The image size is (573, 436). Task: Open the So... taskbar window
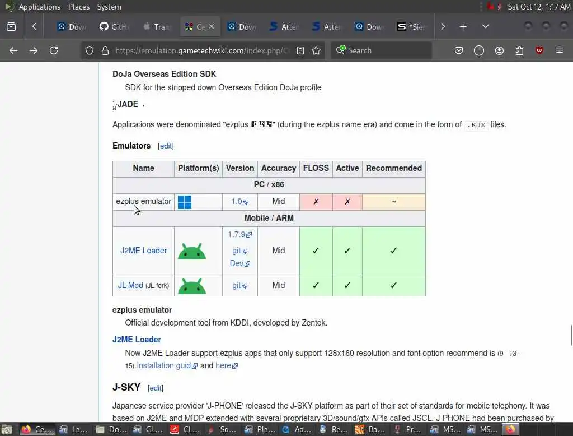pyautogui.click(x=222, y=429)
